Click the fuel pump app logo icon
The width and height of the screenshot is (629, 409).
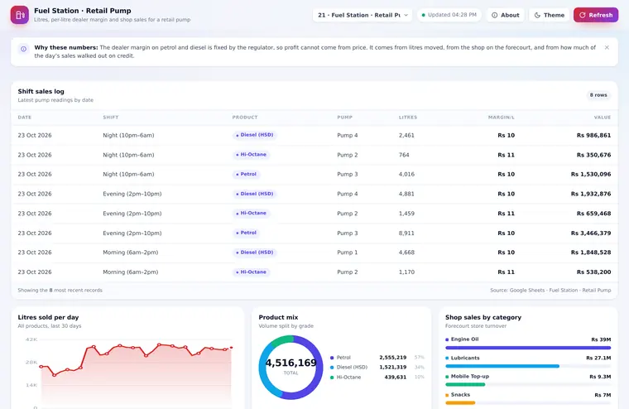pyautogui.click(x=20, y=15)
